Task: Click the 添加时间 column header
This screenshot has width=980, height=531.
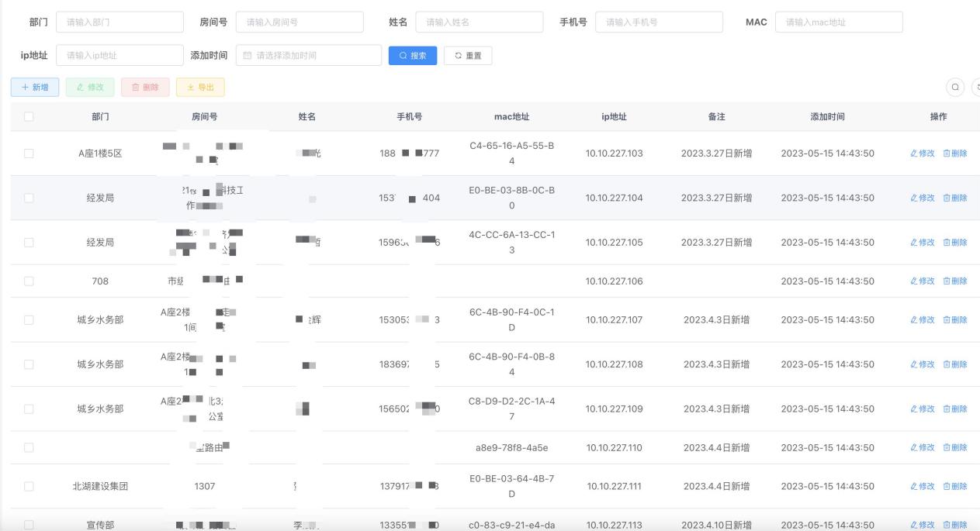Action: point(827,117)
